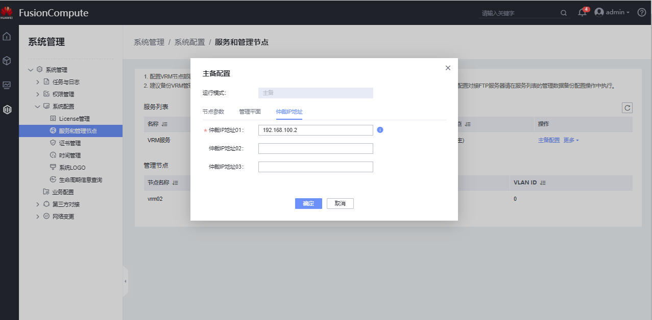Viewport: 652px width, 320px height.
Task: Select the 仲裁IP地址 tab
Action: click(289, 112)
